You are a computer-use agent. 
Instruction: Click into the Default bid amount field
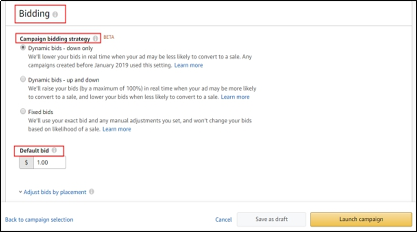(49, 162)
